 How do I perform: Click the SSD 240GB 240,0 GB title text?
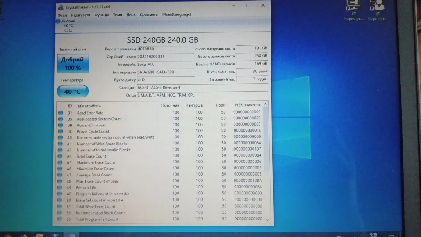coord(162,40)
